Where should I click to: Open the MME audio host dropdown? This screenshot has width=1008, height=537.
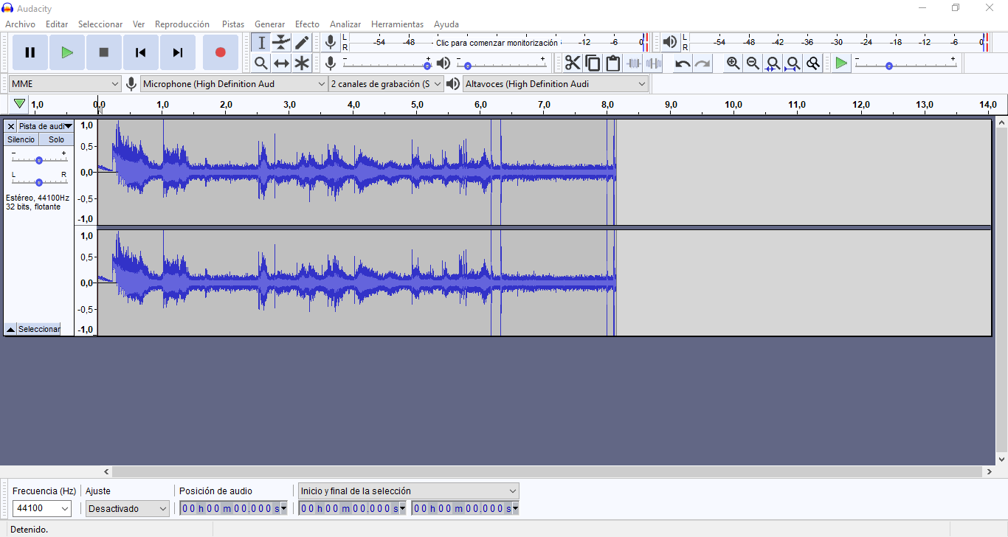click(65, 84)
